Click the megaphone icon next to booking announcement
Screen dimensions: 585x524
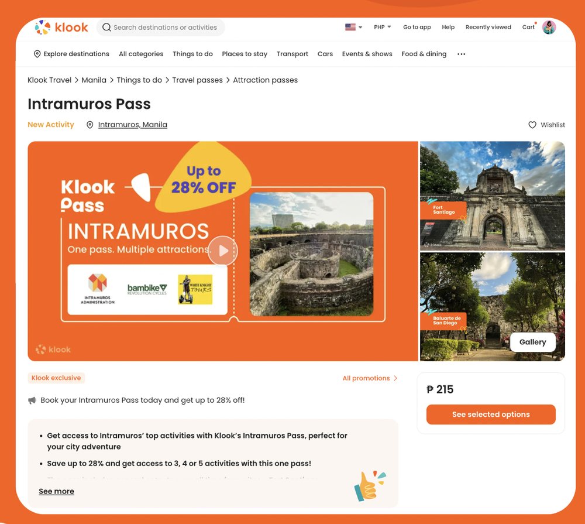(32, 400)
